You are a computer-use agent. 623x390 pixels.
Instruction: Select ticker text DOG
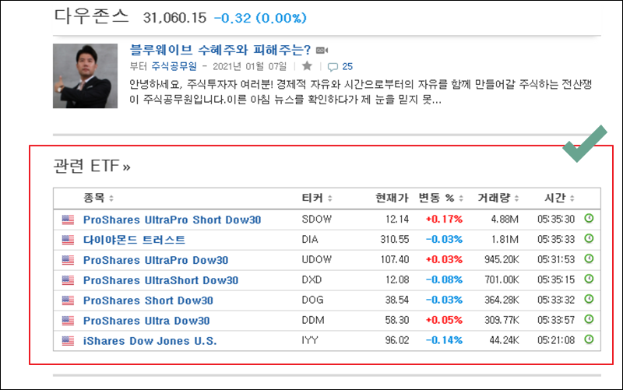(x=313, y=300)
